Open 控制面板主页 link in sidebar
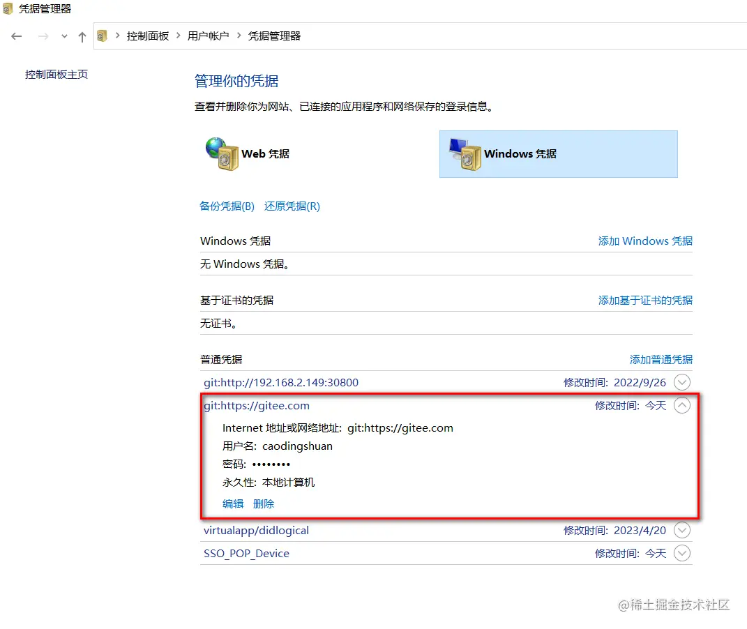 point(56,75)
